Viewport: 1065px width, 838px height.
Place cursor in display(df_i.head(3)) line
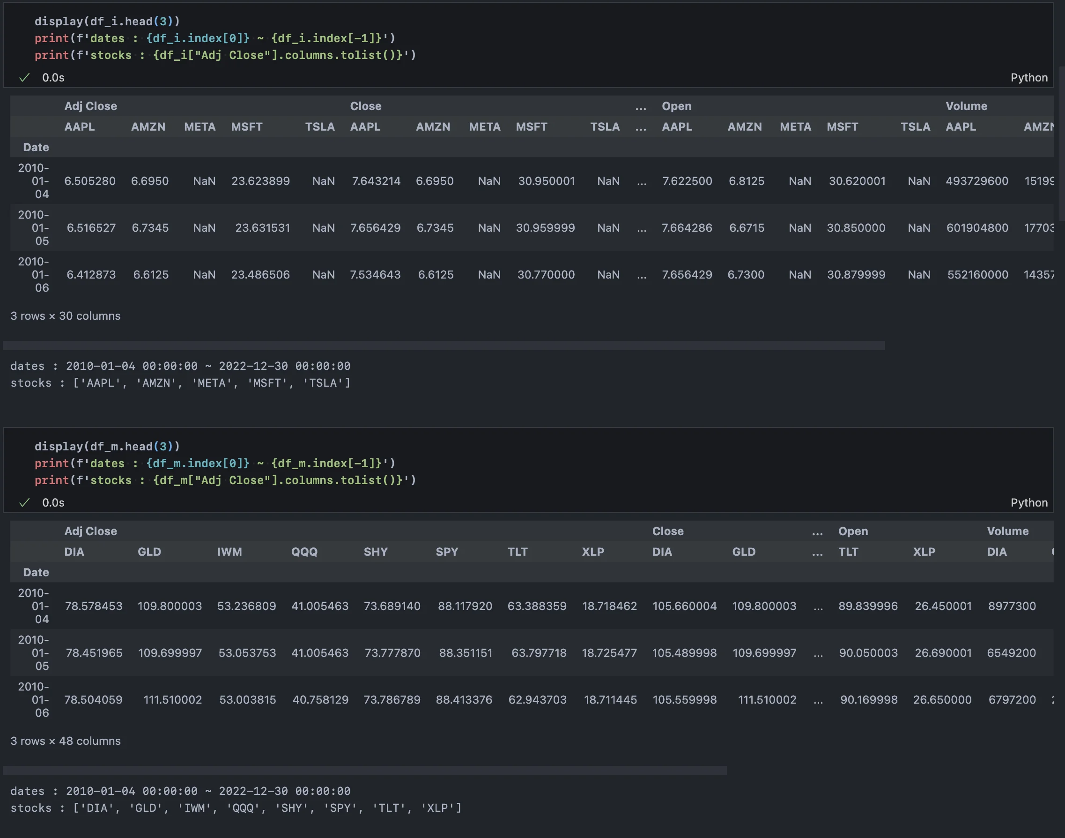pyautogui.click(x=107, y=22)
